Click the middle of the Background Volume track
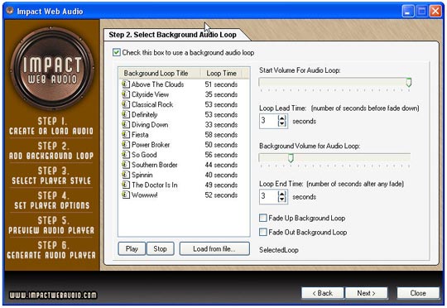Viewport: 447px width, 308px height. [x=334, y=157]
